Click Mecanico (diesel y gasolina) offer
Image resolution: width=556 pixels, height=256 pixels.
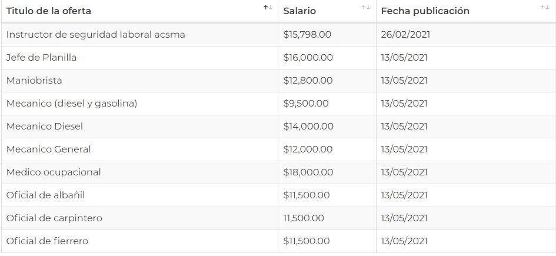[x=72, y=104]
